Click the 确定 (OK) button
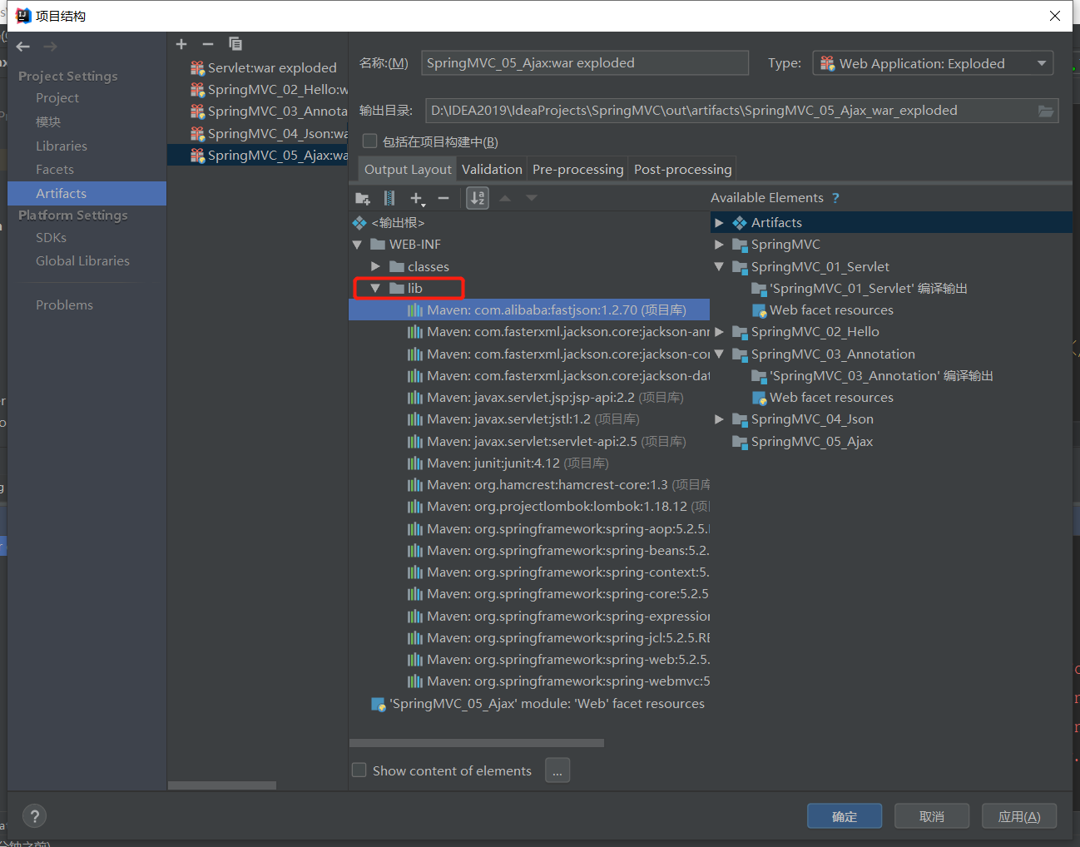 (844, 816)
